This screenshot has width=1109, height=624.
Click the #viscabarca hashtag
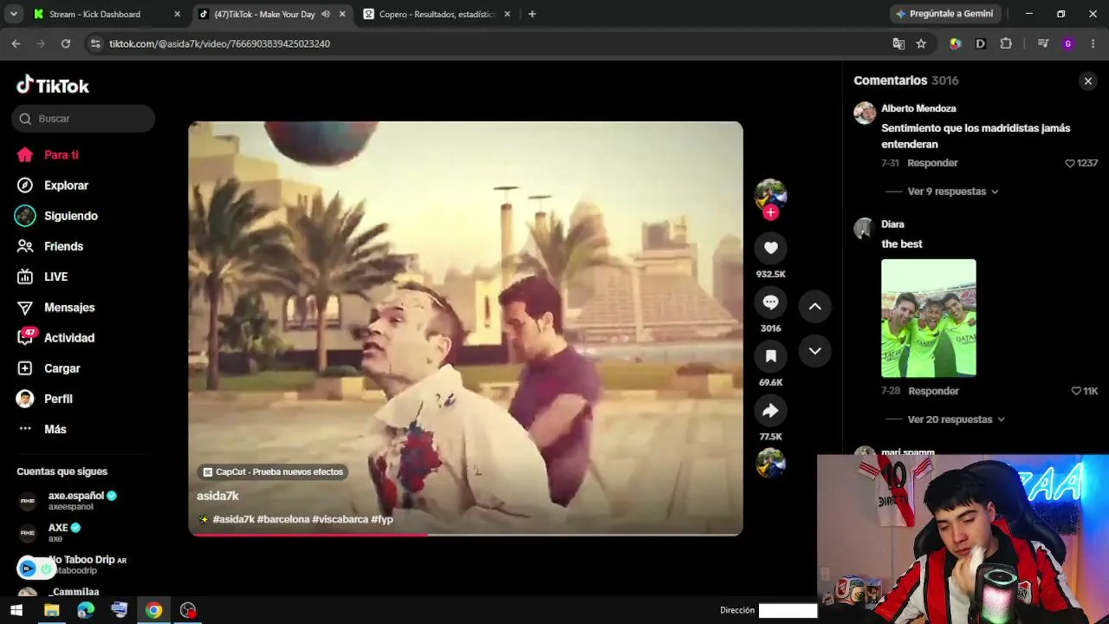(x=340, y=519)
